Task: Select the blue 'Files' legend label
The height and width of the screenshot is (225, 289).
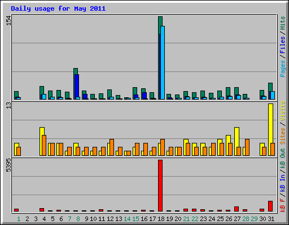Action: point(282,45)
